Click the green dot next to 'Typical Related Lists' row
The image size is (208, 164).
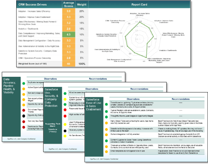(106, 111)
